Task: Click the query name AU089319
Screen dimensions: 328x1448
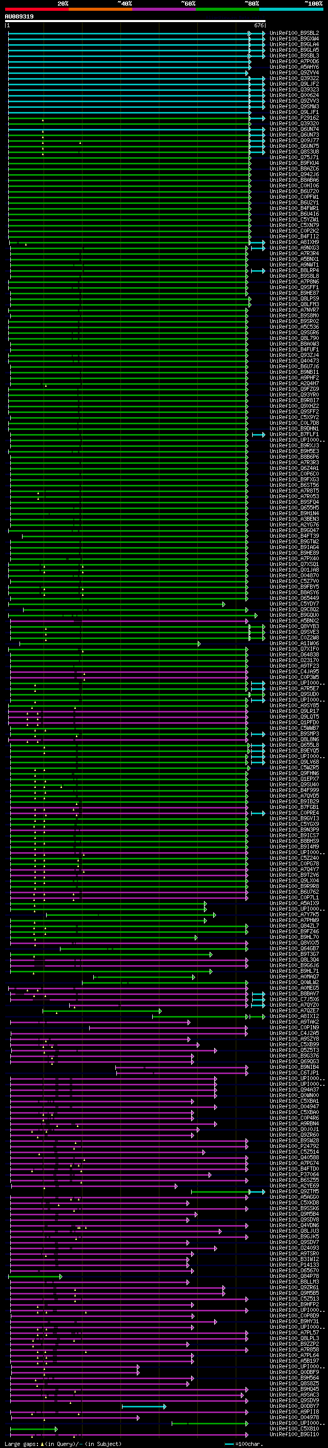Action: [x=19, y=16]
